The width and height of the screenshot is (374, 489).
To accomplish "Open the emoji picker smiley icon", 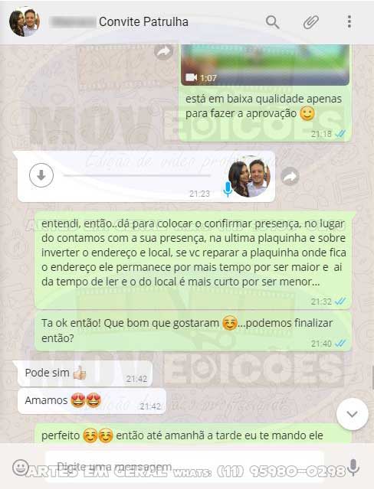I will (x=21, y=467).
